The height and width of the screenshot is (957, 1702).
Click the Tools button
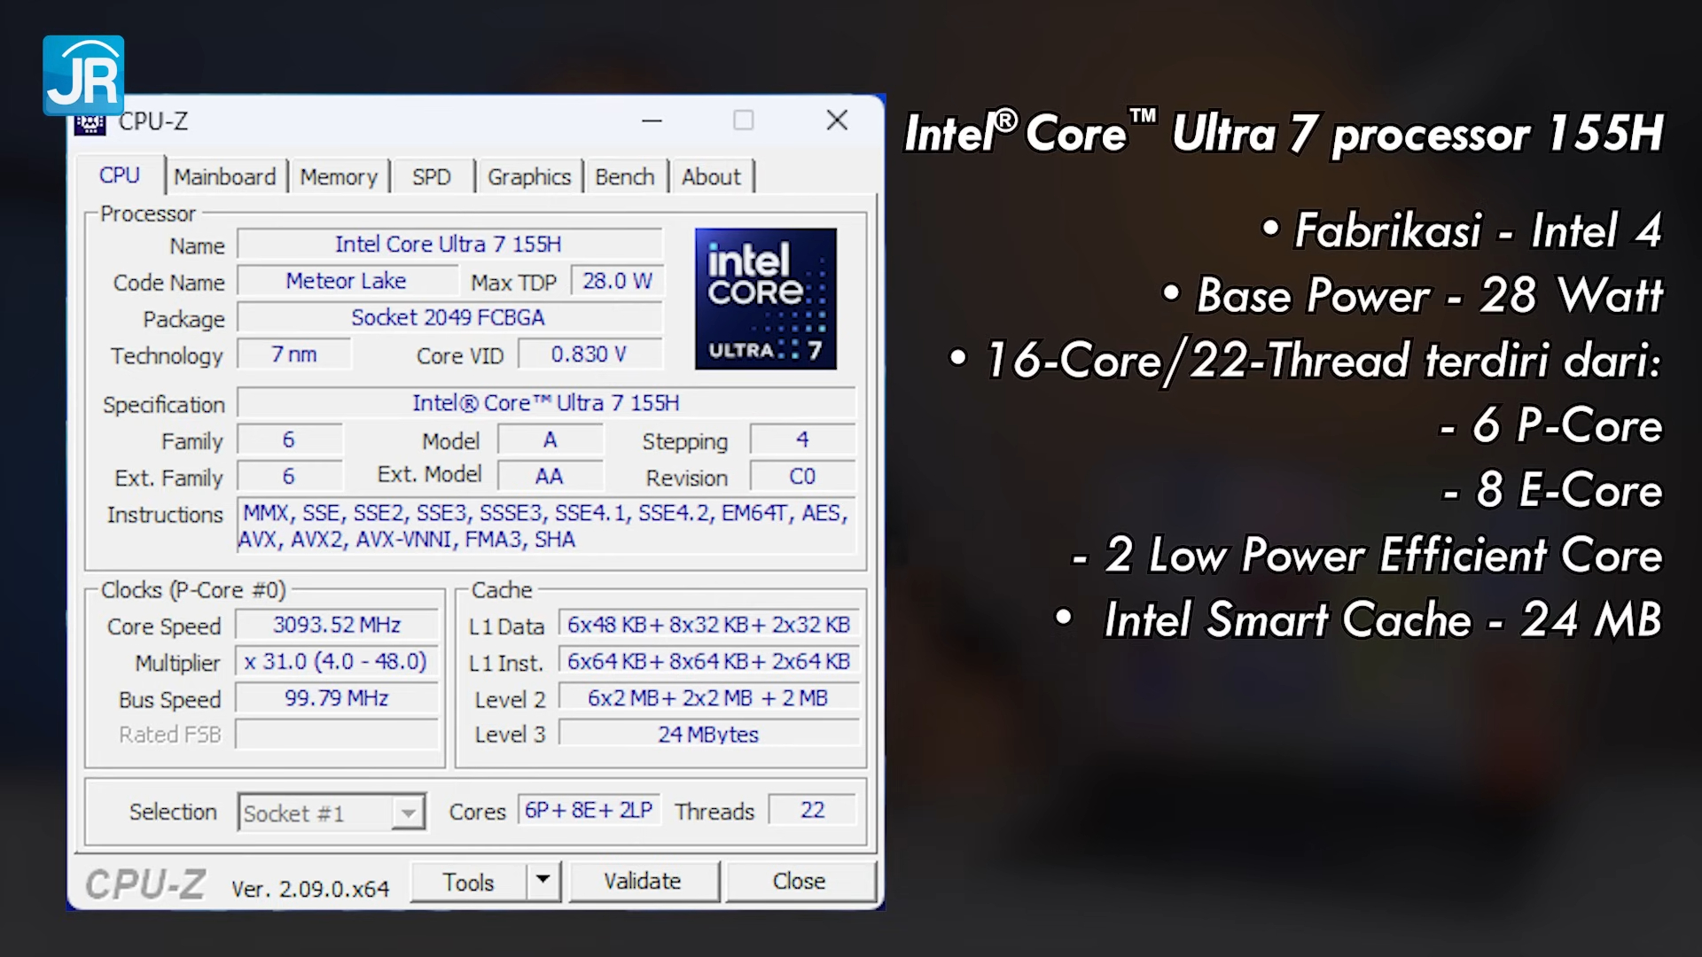[x=471, y=881]
